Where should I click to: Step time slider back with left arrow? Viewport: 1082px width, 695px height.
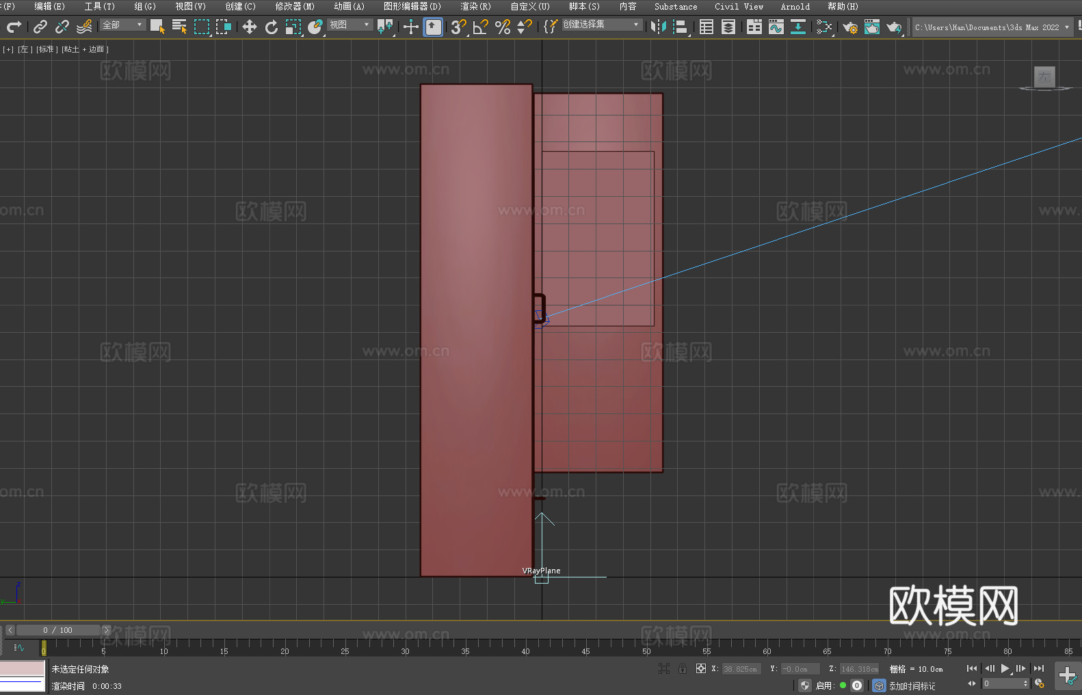coord(10,630)
